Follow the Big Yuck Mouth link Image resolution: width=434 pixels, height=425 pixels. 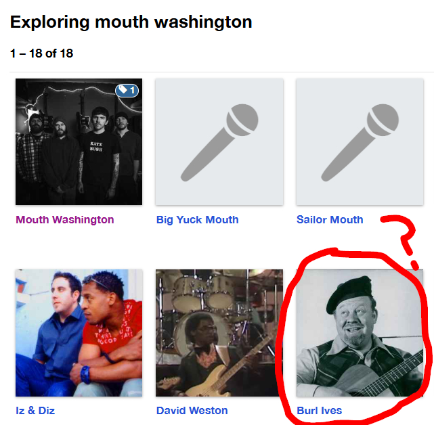click(197, 220)
